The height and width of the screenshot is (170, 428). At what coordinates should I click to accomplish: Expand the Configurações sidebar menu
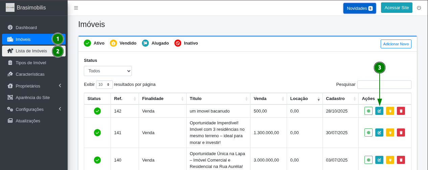[34, 109]
